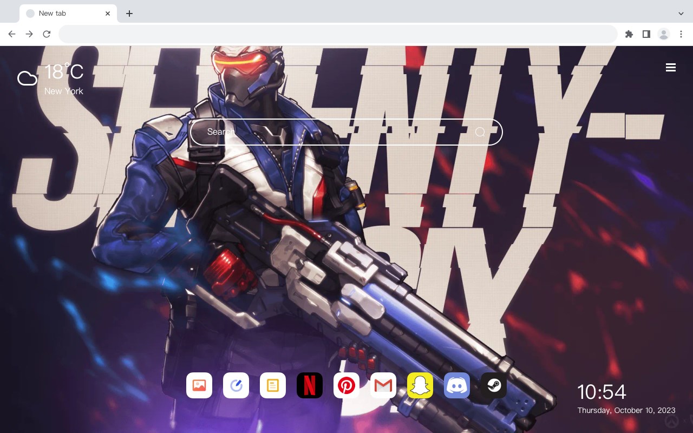This screenshot has height=433, width=693.
Task: Open the Chrome extensions puzzle icon
Action: point(629,34)
